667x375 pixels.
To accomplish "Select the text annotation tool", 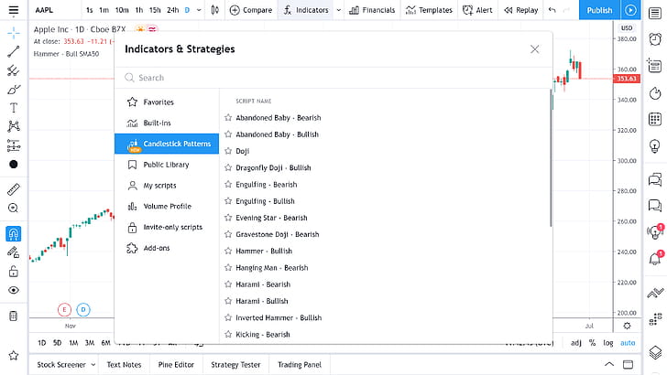I will 13,107.
